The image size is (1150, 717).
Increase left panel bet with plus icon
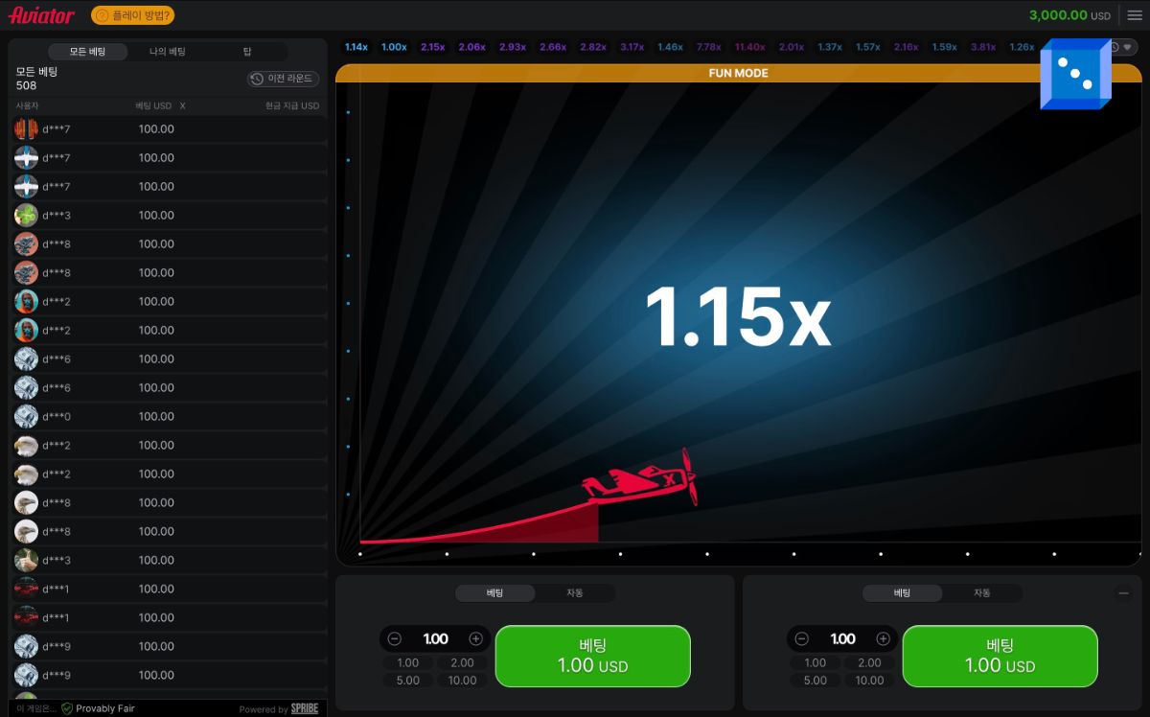475,638
